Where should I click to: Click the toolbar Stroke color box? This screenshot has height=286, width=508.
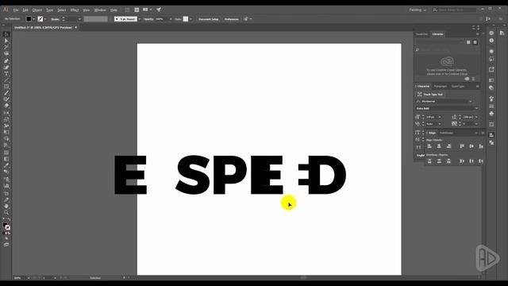(x=8, y=228)
